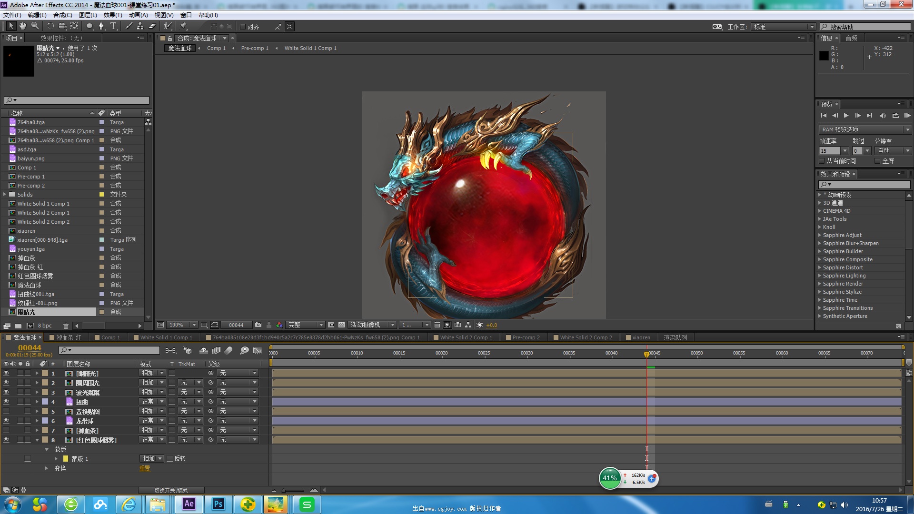
Task: Click the play button in preview panel
Action: coord(846,116)
